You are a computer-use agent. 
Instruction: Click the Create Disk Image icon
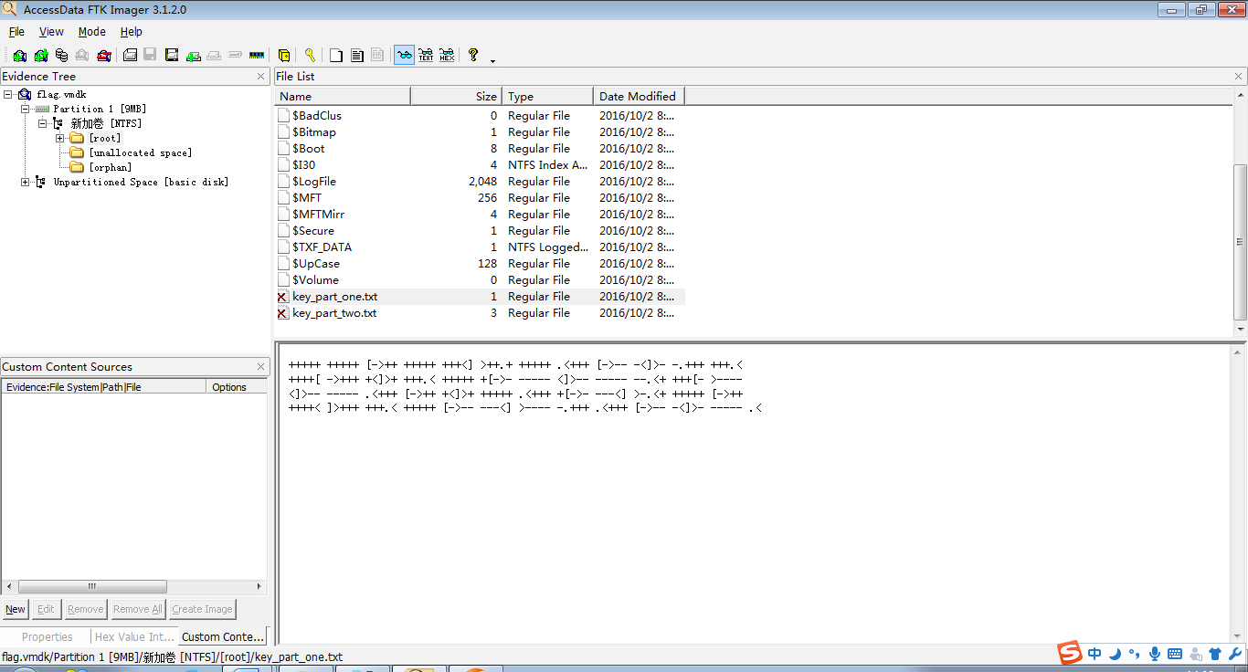click(x=130, y=55)
